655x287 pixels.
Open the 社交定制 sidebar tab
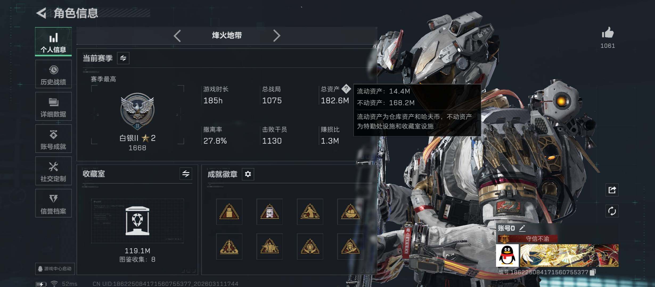(54, 171)
